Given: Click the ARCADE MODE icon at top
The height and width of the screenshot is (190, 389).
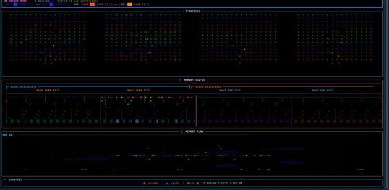Looking at the screenshot, I should tap(6, 1).
